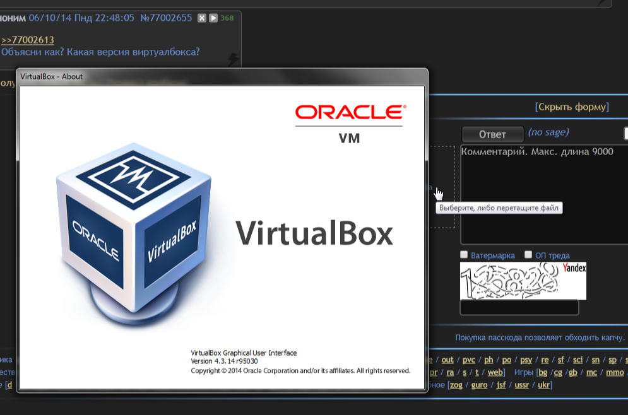The height and width of the screenshot is (415, 628).
Task: Click 'Version 4.3.14 r95030' text
Action: tap(224, 361)
